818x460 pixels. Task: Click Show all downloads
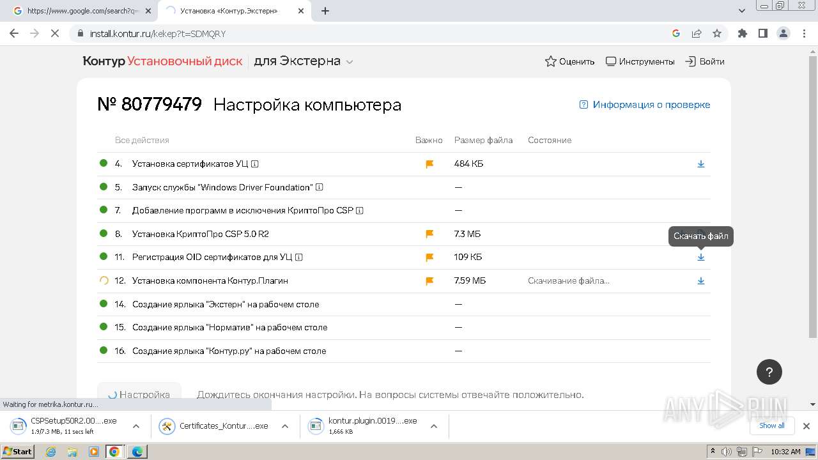click(772, 425)
